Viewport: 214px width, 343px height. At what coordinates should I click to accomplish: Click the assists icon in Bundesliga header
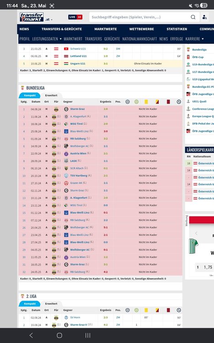136,102
